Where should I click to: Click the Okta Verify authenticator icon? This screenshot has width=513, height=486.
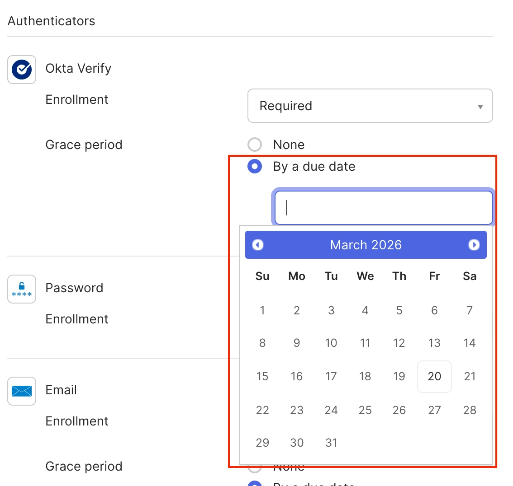[22, 70]
